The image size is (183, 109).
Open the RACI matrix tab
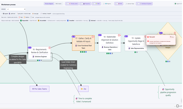point(59,4)
